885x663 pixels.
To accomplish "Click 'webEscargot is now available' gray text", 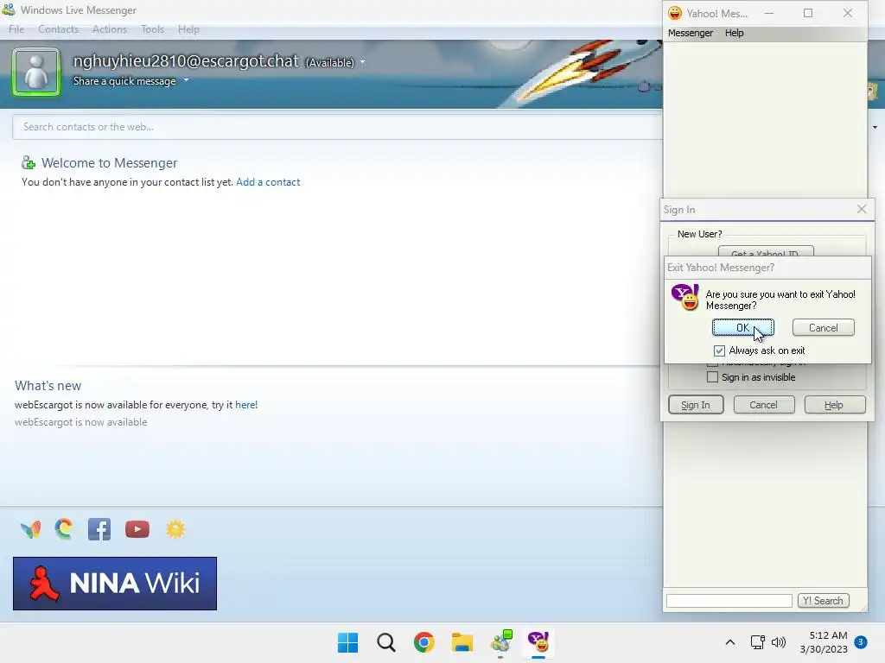I will point(80,422).
